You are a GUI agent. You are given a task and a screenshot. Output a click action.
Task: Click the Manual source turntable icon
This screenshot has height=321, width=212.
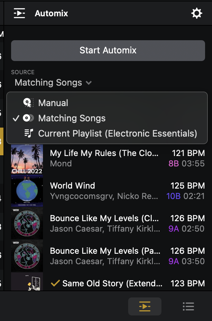tap(28, 103)
